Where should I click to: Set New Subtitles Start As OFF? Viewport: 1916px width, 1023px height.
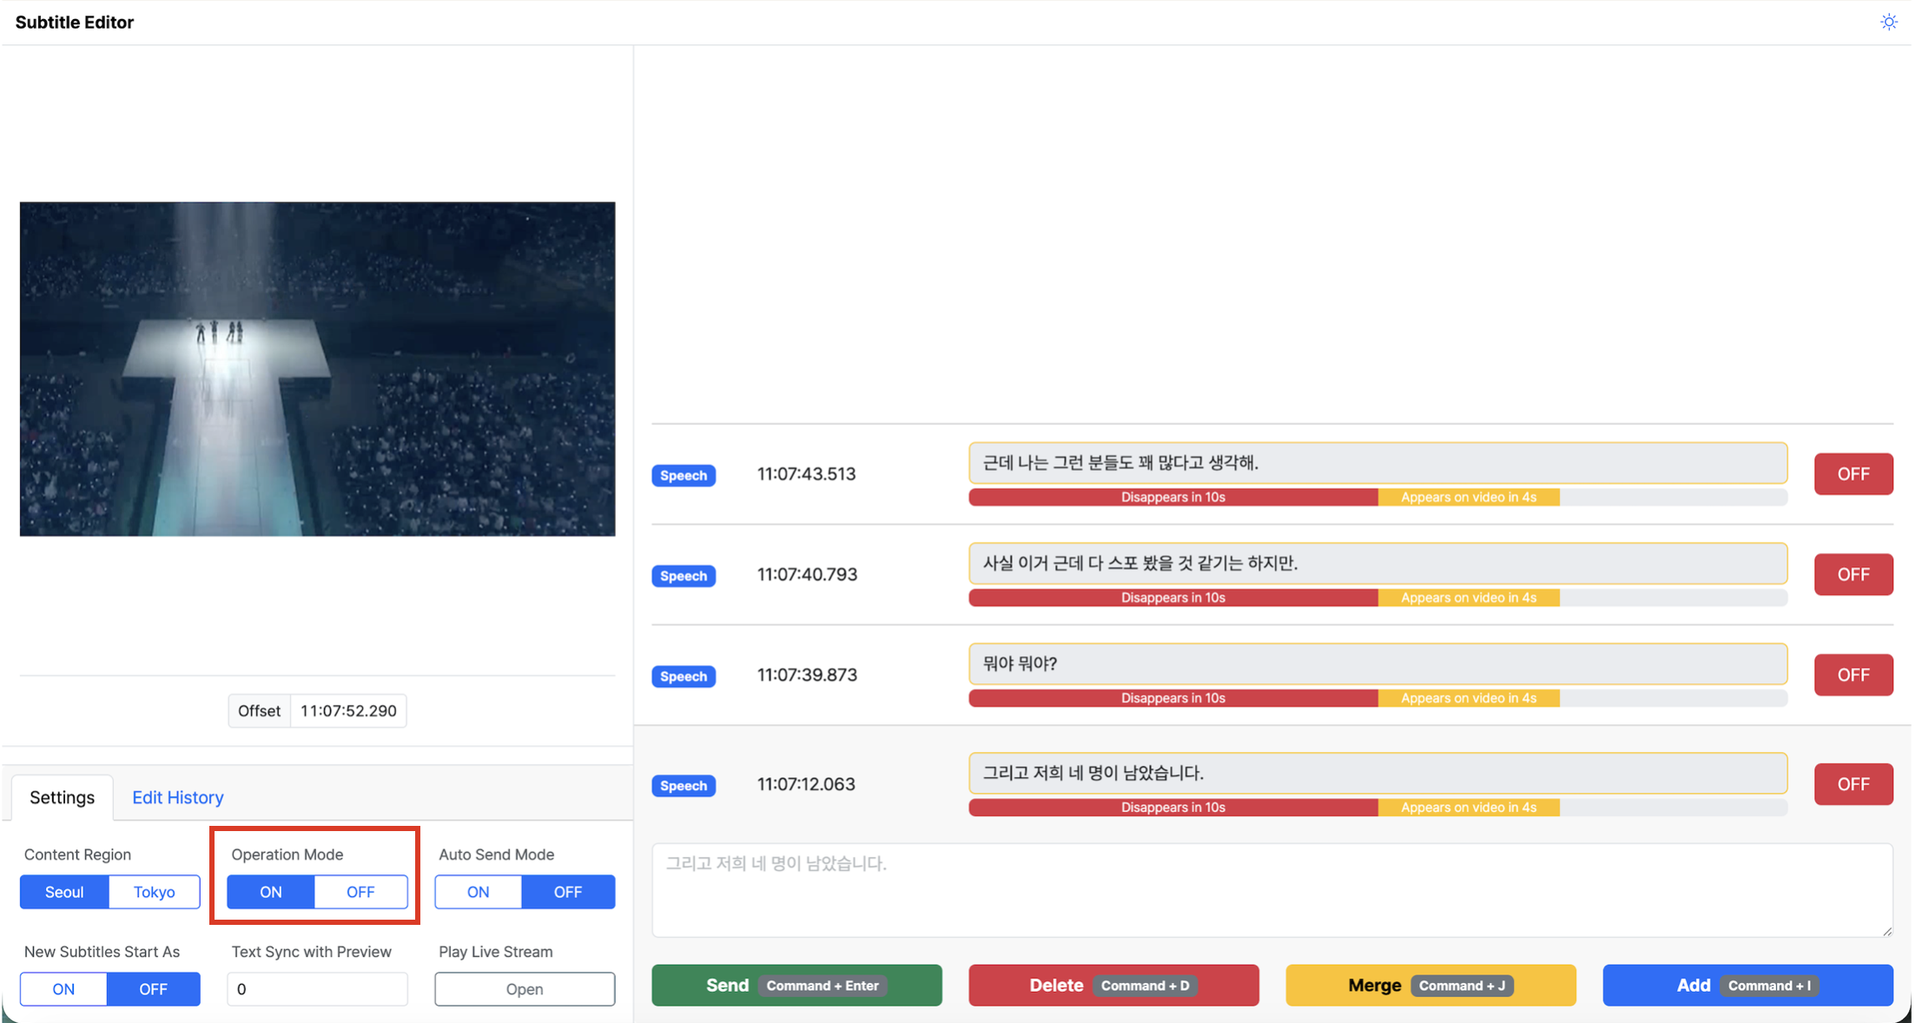tap(154, 989)
